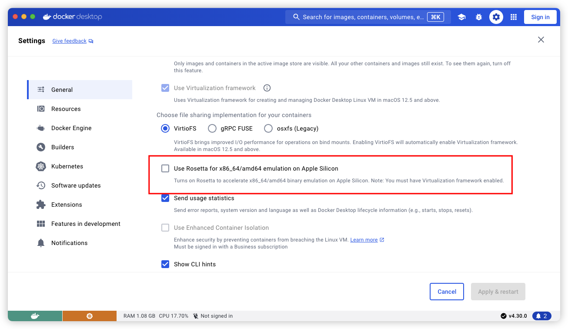Switch to the Resources settings tab

80,109
